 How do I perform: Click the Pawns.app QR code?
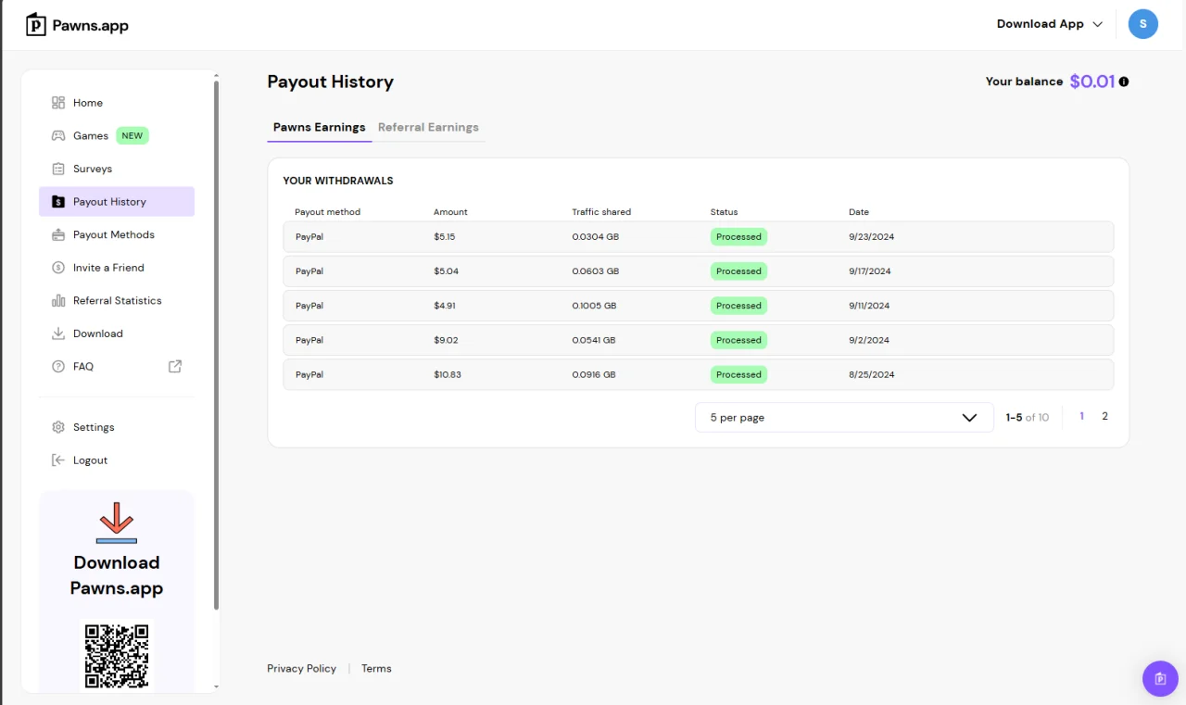[117, 656]
